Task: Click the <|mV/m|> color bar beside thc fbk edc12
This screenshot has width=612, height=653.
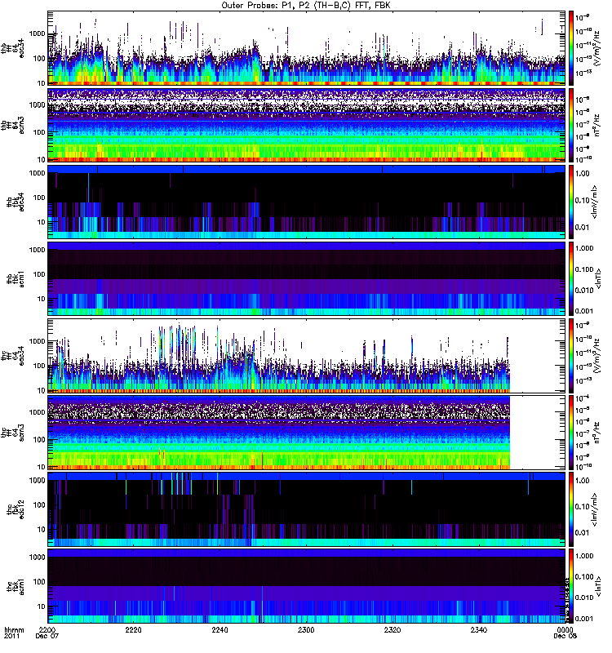Action: (x=571, y=509)
